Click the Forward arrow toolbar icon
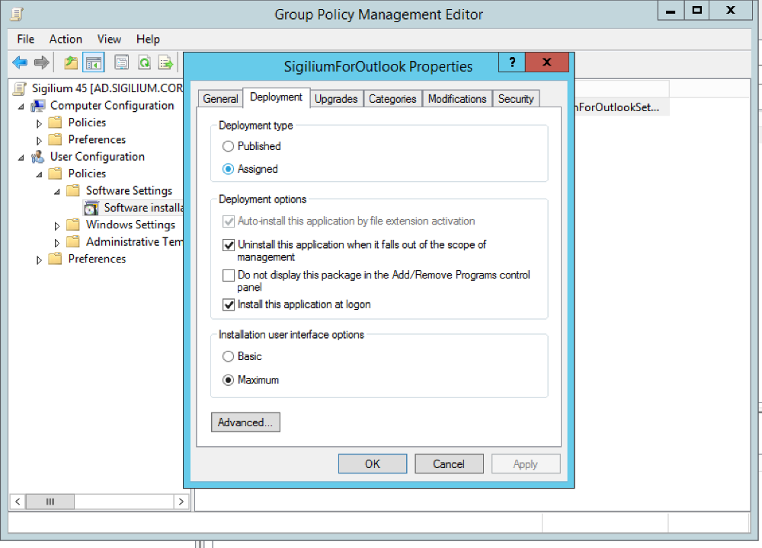Screen dimensions: 762x548 [x=42, y=62]
